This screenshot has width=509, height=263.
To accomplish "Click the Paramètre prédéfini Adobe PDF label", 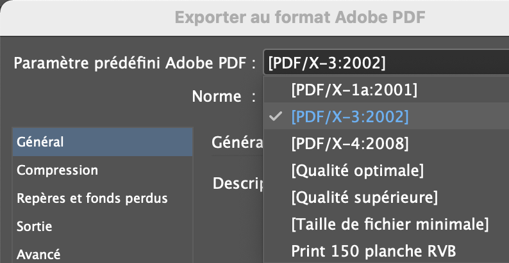I will [x=135, y=63].
